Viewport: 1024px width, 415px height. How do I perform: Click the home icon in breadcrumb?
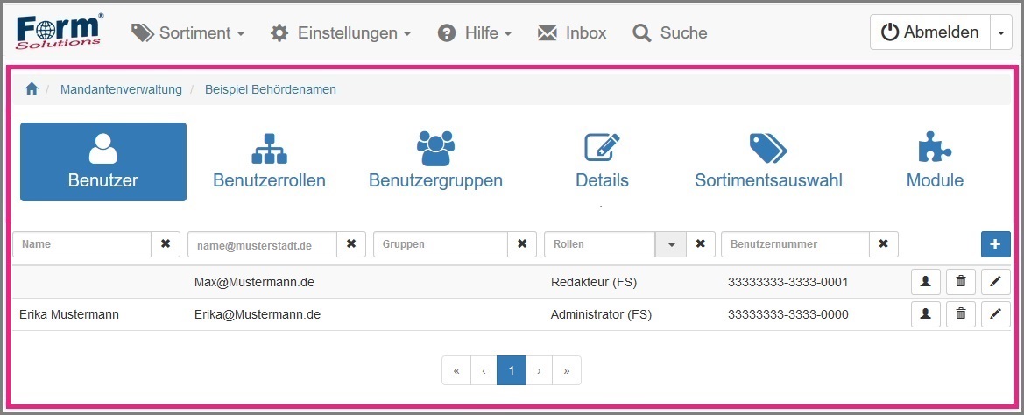[x=32, y=89]
